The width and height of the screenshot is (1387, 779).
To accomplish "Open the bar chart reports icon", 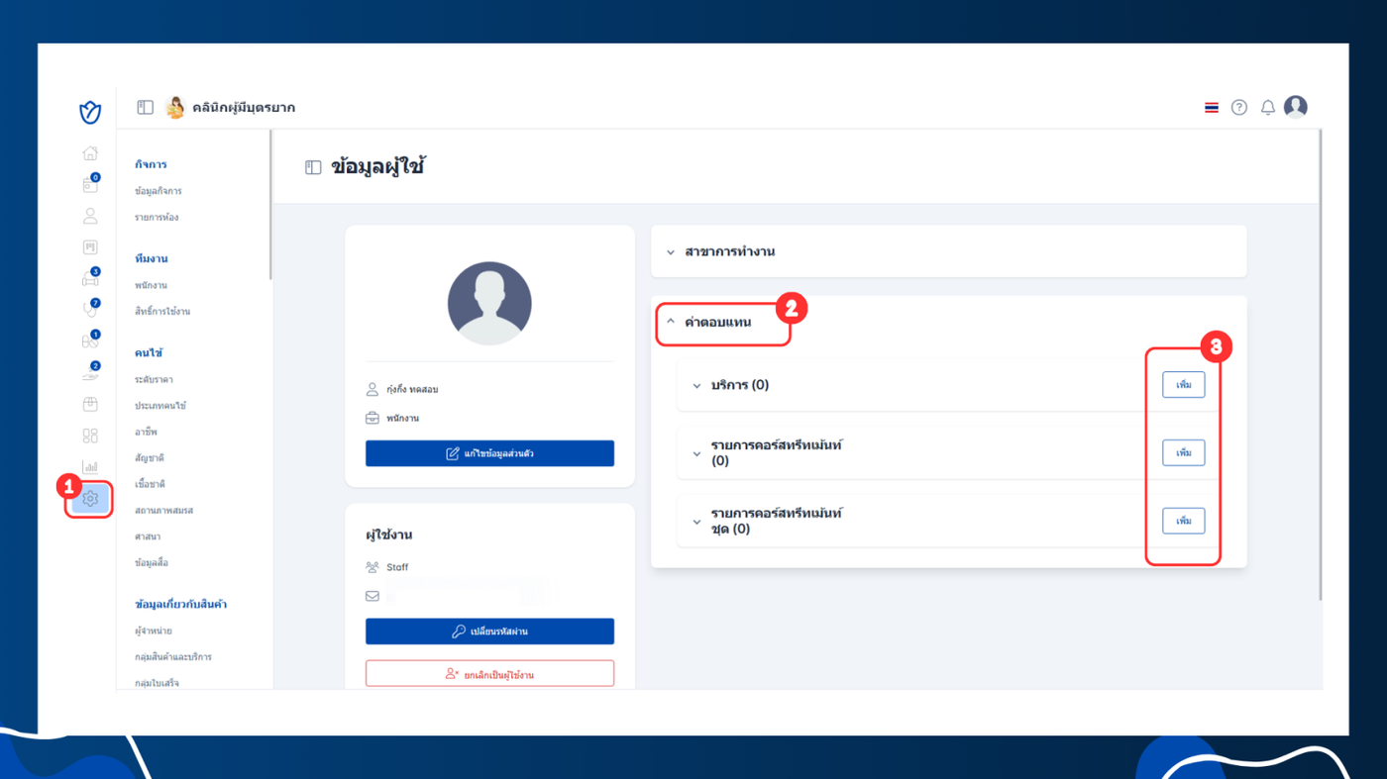I will [x=90, y=466].
